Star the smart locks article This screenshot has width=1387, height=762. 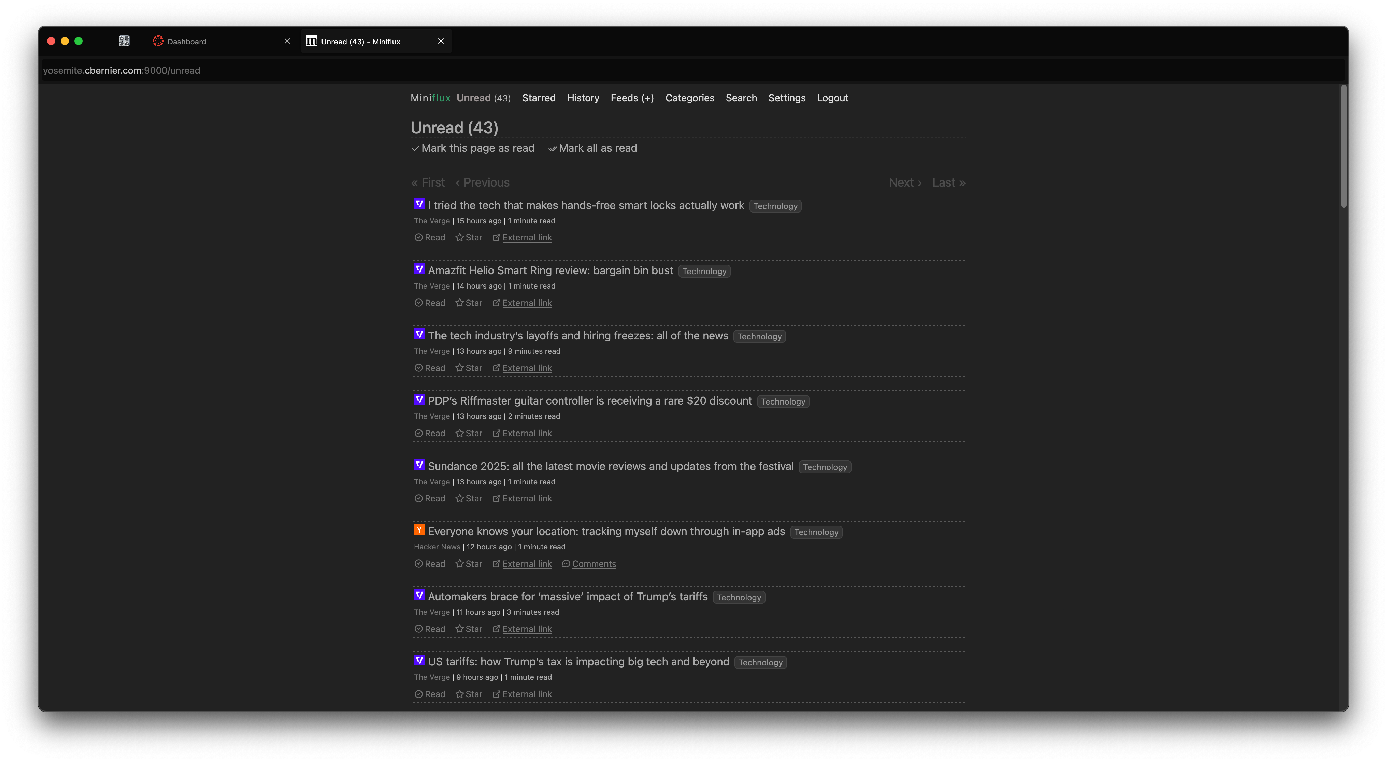pyautogui.click(x=469, y=237)
